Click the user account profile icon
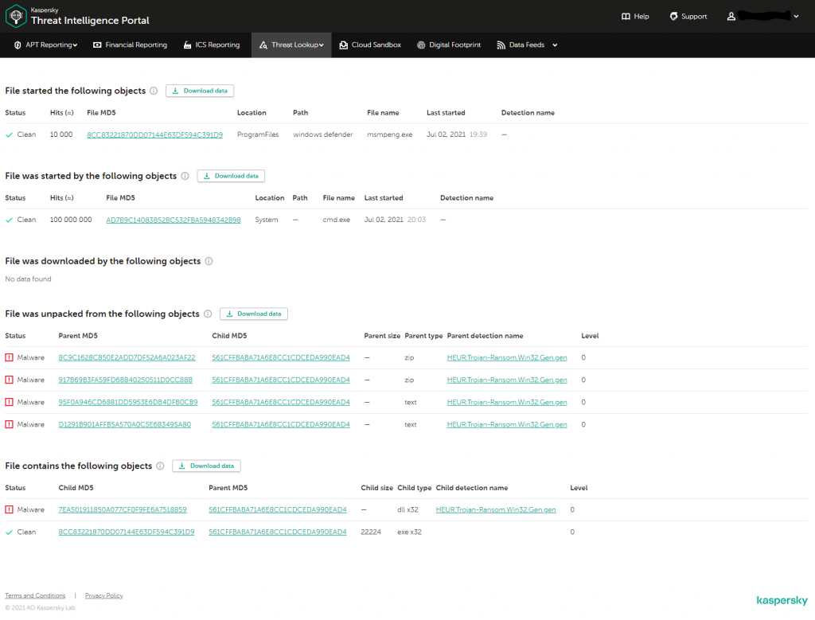The height and width of the screenshot is (620, 815). pyautogui.click(x=731, y=17)
